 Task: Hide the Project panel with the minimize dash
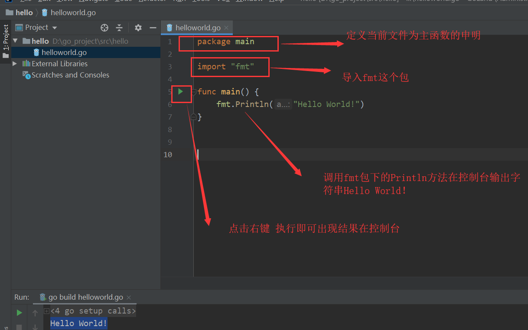(x=153, y=28)
